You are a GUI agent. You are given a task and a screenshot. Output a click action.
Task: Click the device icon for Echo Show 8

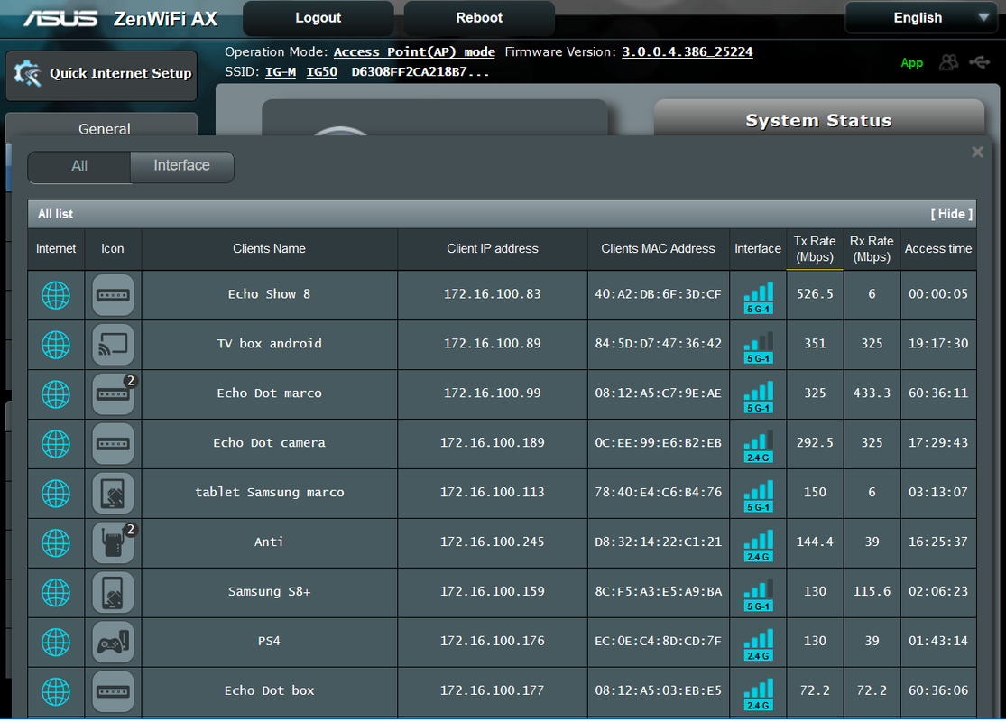[x=113, y=295]
